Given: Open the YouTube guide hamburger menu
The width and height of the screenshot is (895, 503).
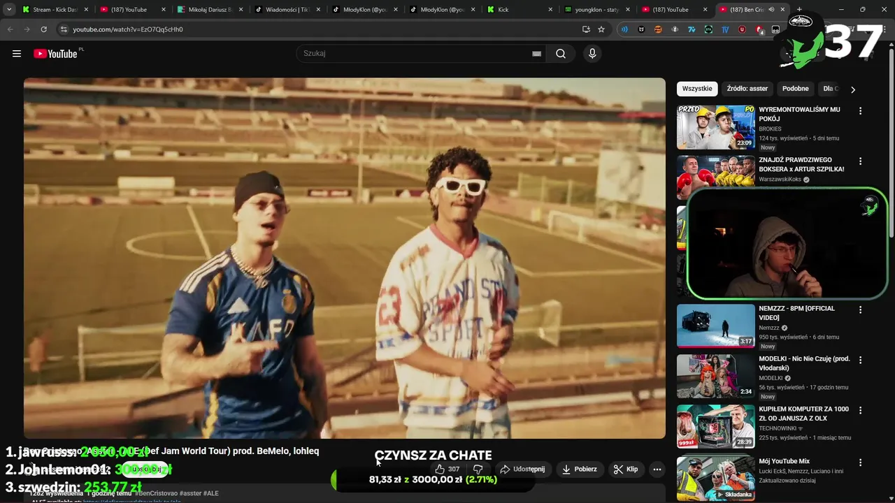Looking at the screenshot, I should point(17,54).
